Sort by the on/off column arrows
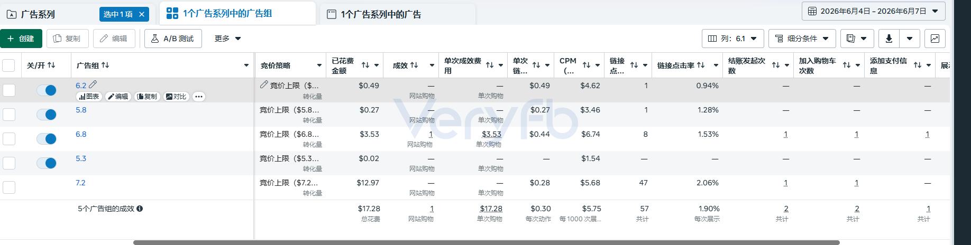This screenshot has height=245, width=971. coord(51,65)
